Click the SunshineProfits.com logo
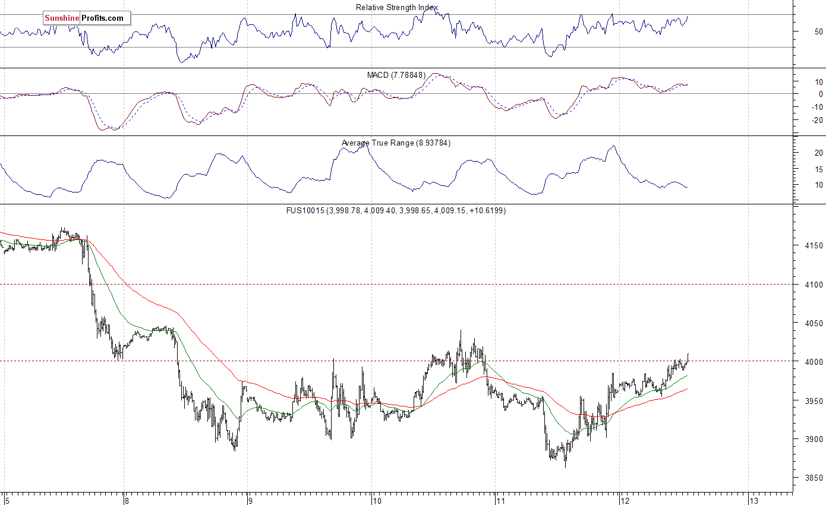The height and width of the screenshot is (505, 826). 86,18
